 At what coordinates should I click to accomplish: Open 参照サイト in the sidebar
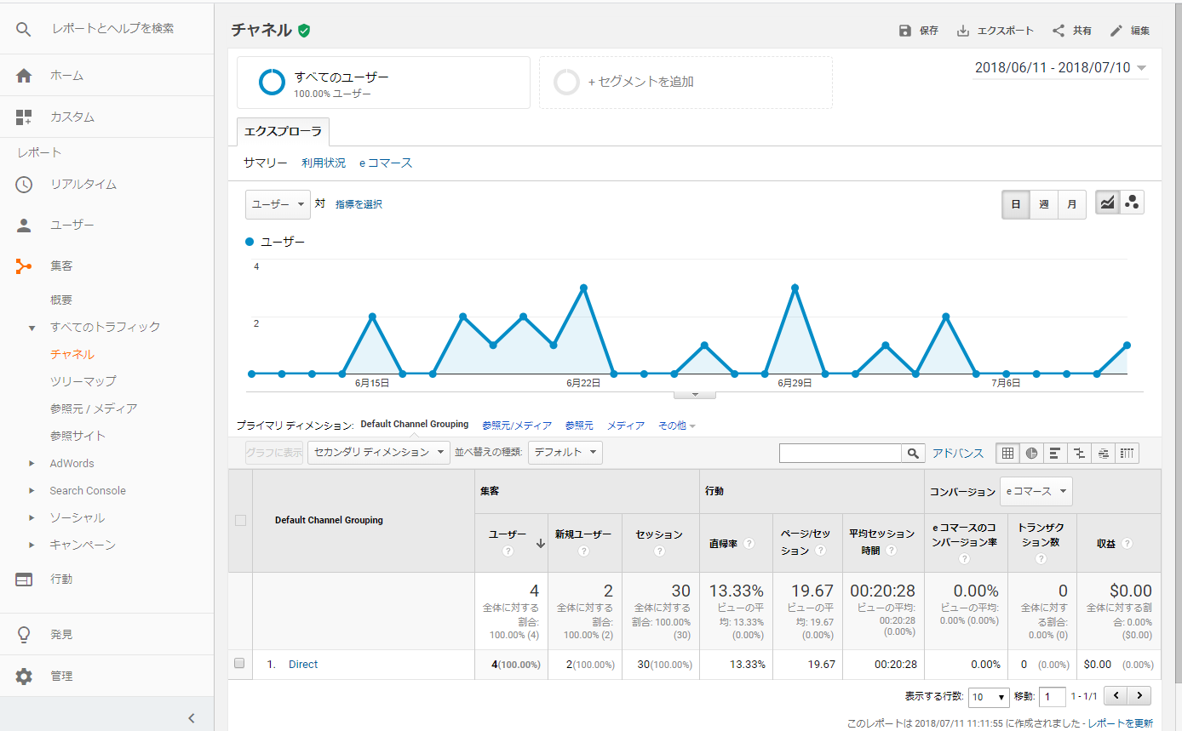click(x=78, y=437)
